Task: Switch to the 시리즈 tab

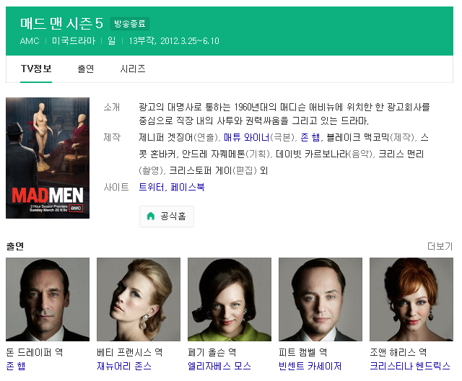Action: (x=133, y=69)
